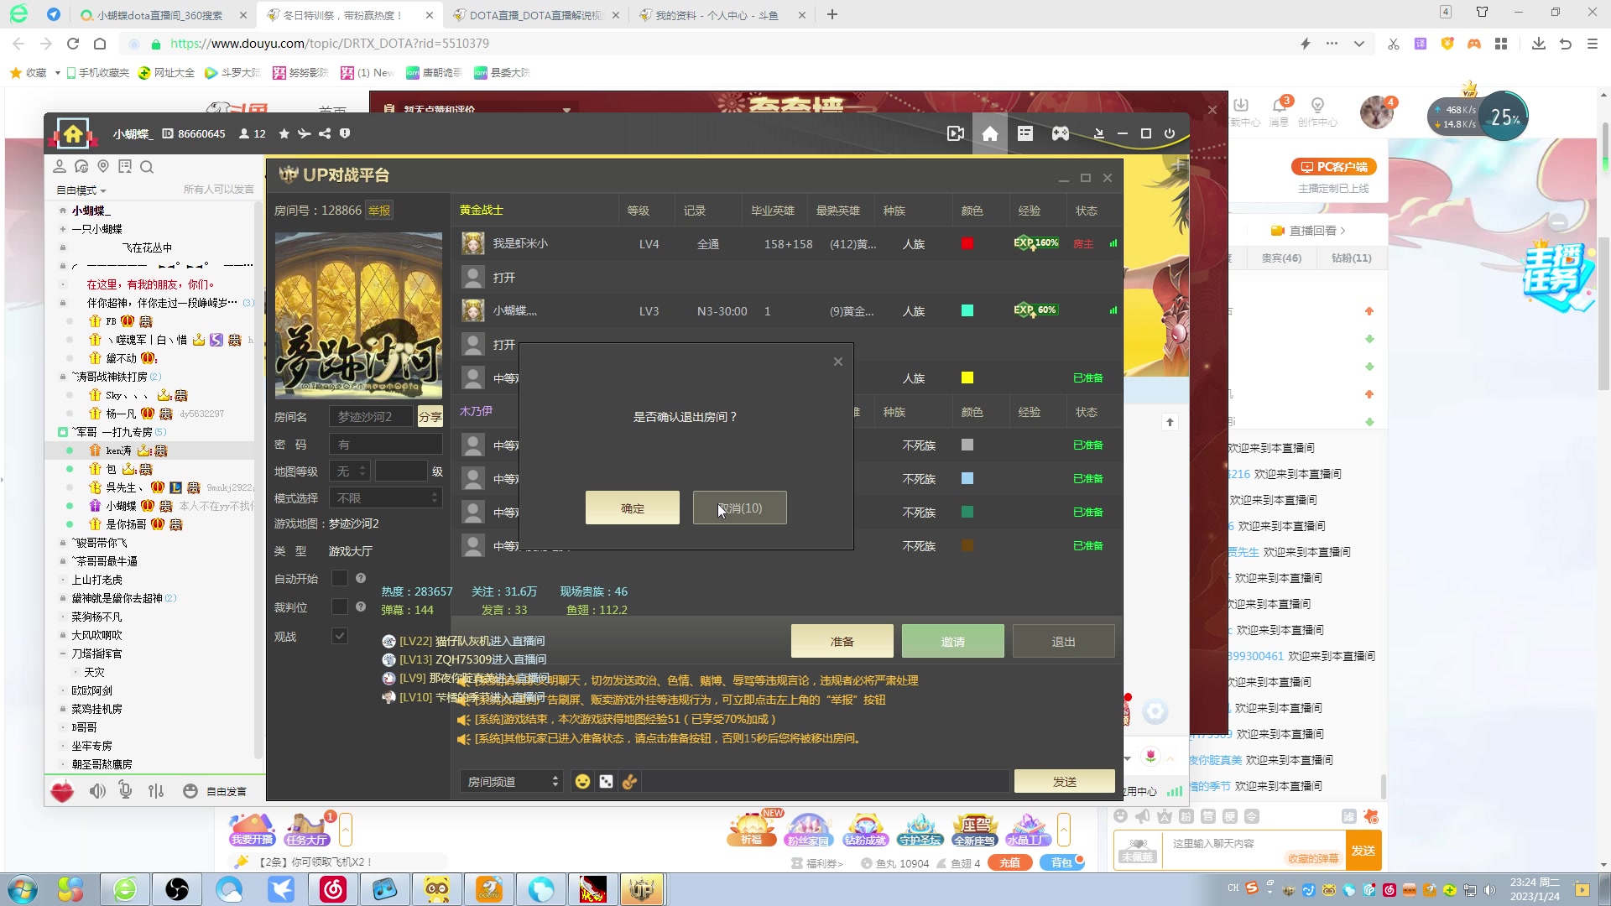Expand the arrow beside 任务大厅
Image resolution: width=1611 pixels, height=906 pixels.
click(x=345, y=830)
